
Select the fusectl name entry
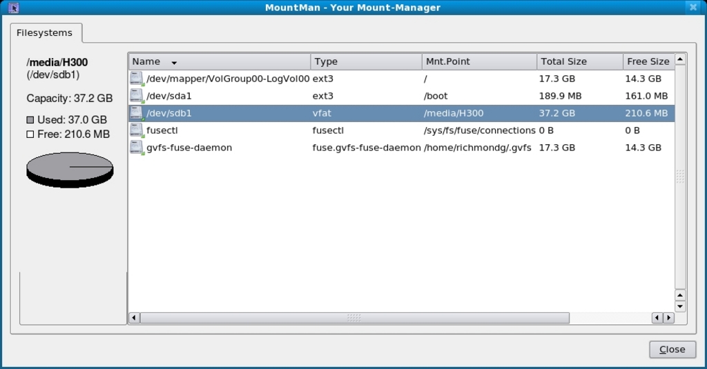[x=162, y=130]
